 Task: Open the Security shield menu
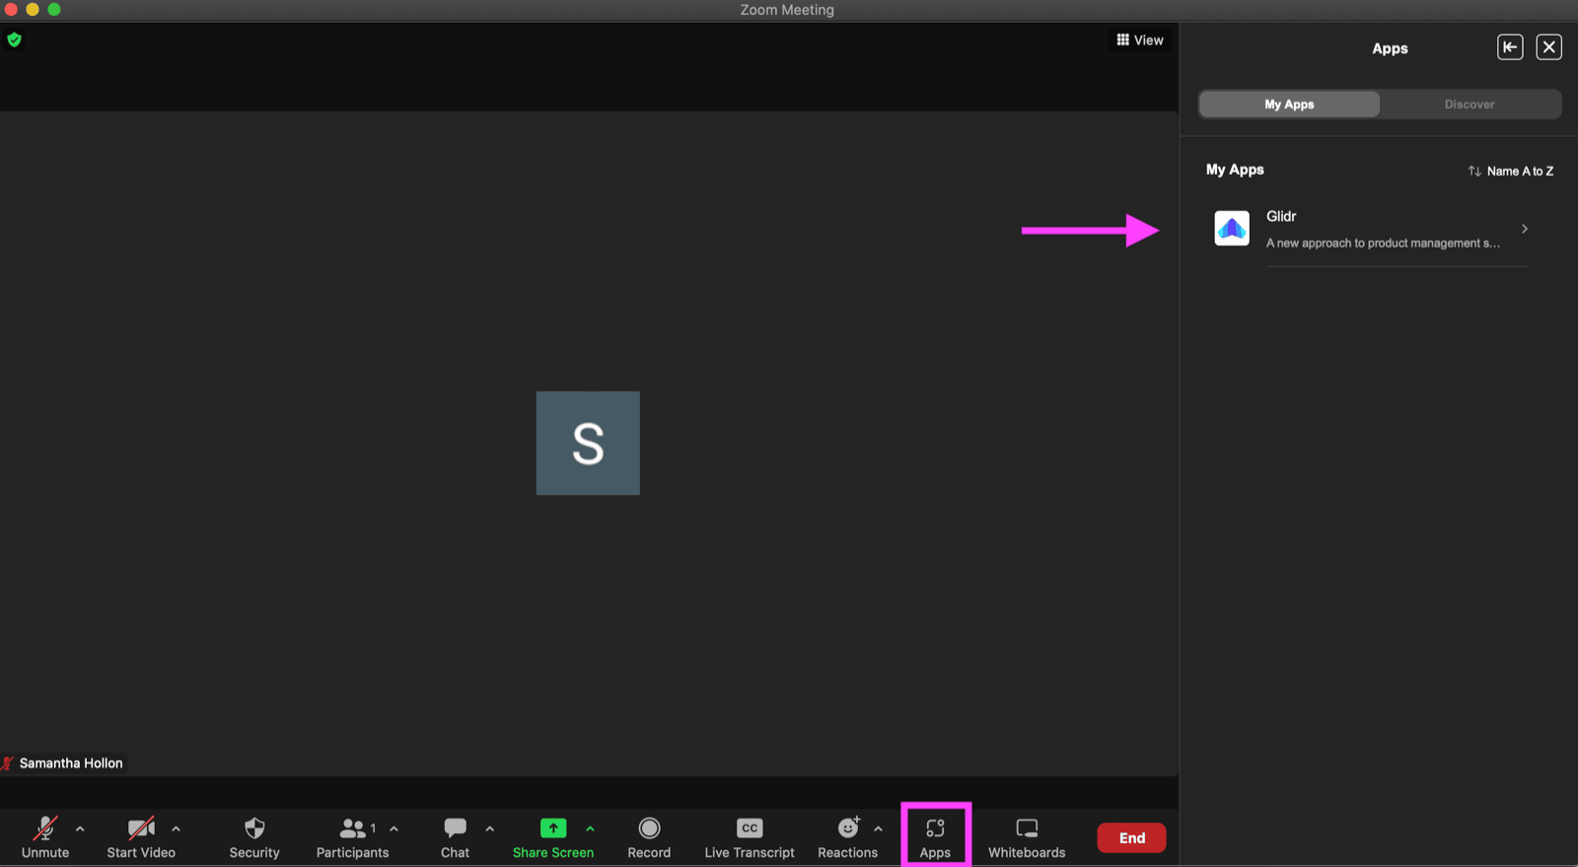254,837
